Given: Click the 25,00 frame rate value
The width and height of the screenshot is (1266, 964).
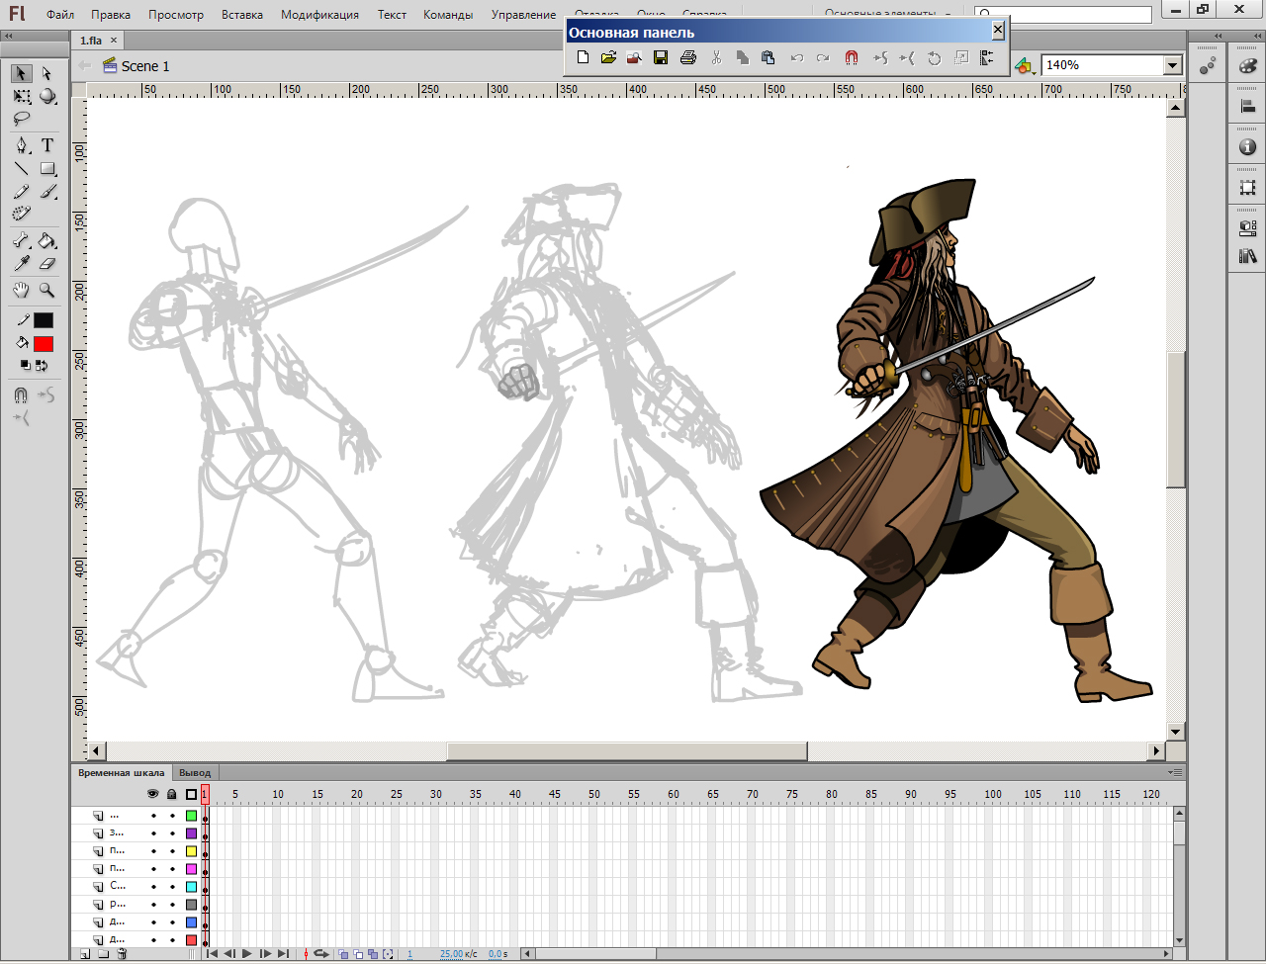Looking at the screenshot, I should coord(451,954).
